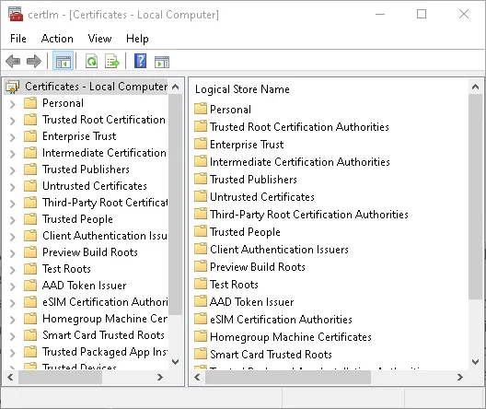Screen dimensions: 486x409
Task: Click left pane horizontal scrollbar right arrow
Action: tap(160, 378)
